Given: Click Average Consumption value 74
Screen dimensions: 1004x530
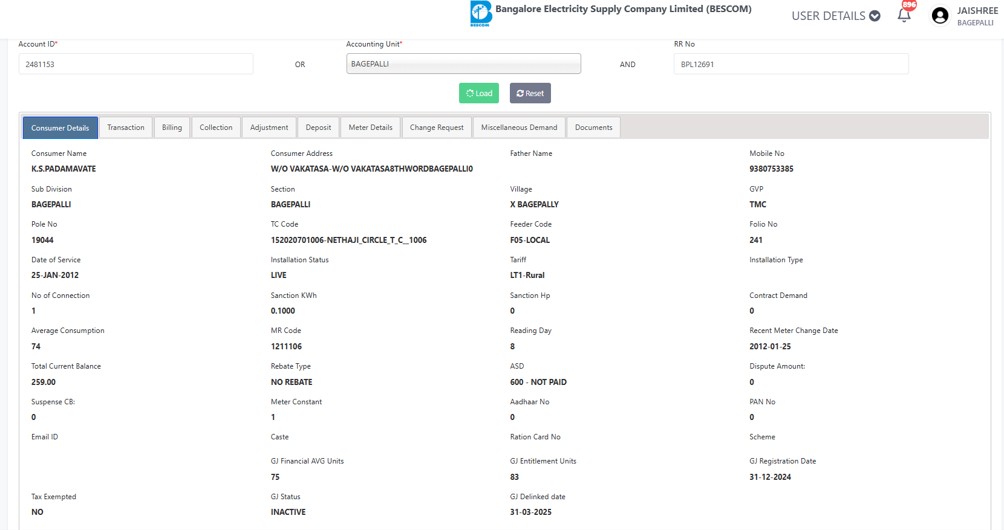Looking at the screenshot, I should (x=36, y=346).
